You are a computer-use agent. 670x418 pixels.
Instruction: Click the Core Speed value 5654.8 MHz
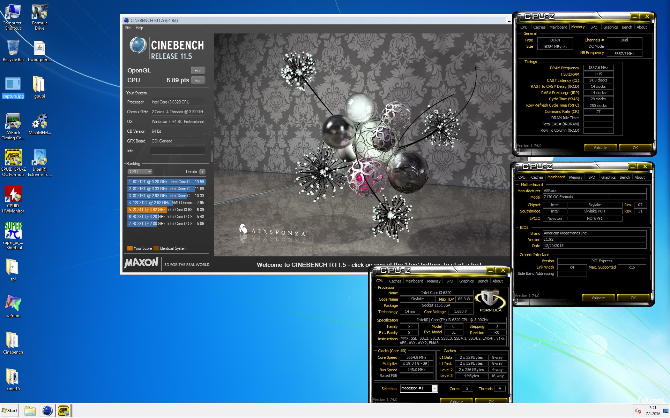416,357
